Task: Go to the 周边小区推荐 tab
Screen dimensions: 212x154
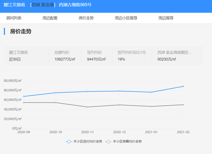Action: coord(126,18)
